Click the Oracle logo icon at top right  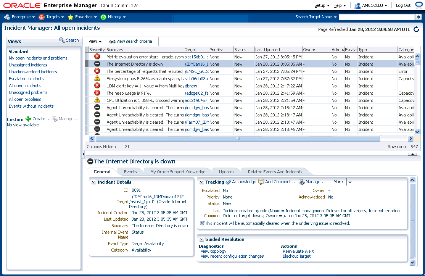pos(419,5)
